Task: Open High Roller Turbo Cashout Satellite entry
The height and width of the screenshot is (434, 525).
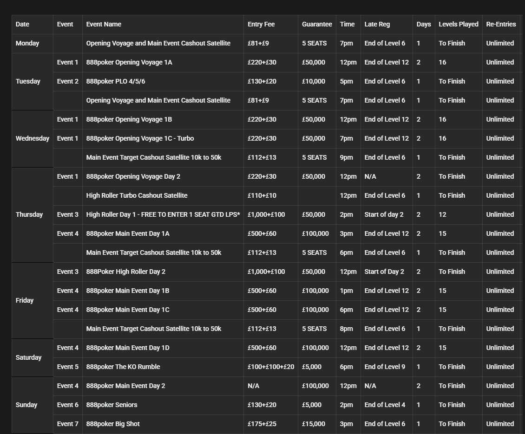Action: coord(137,195)
